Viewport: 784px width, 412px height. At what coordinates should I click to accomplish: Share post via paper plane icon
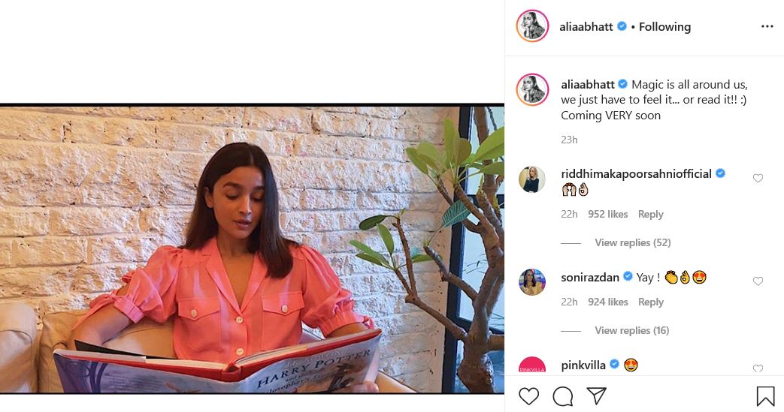coord(597,395)
